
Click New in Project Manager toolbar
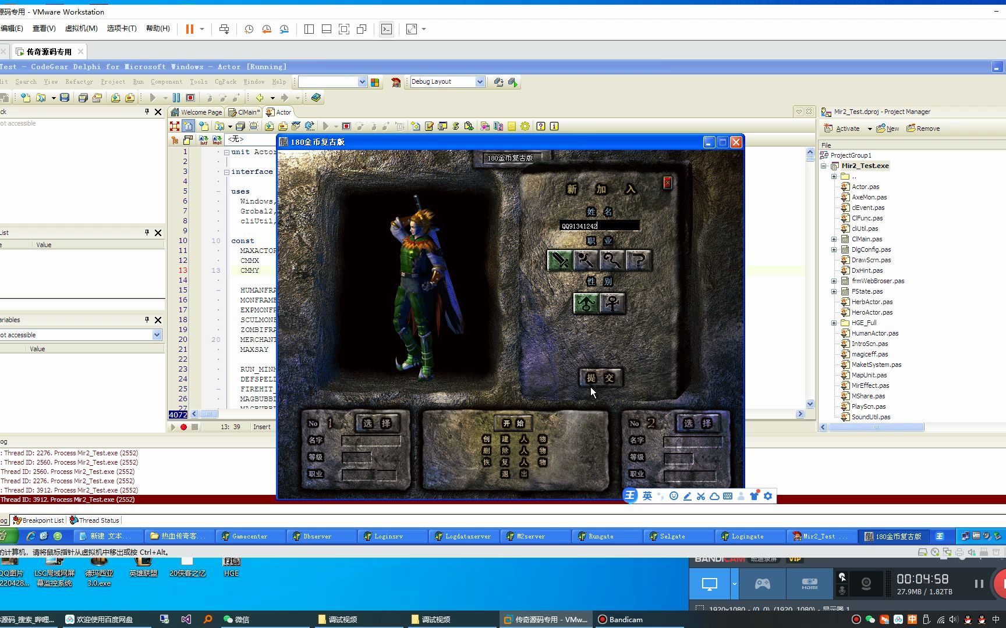click(x=888, y=129)
